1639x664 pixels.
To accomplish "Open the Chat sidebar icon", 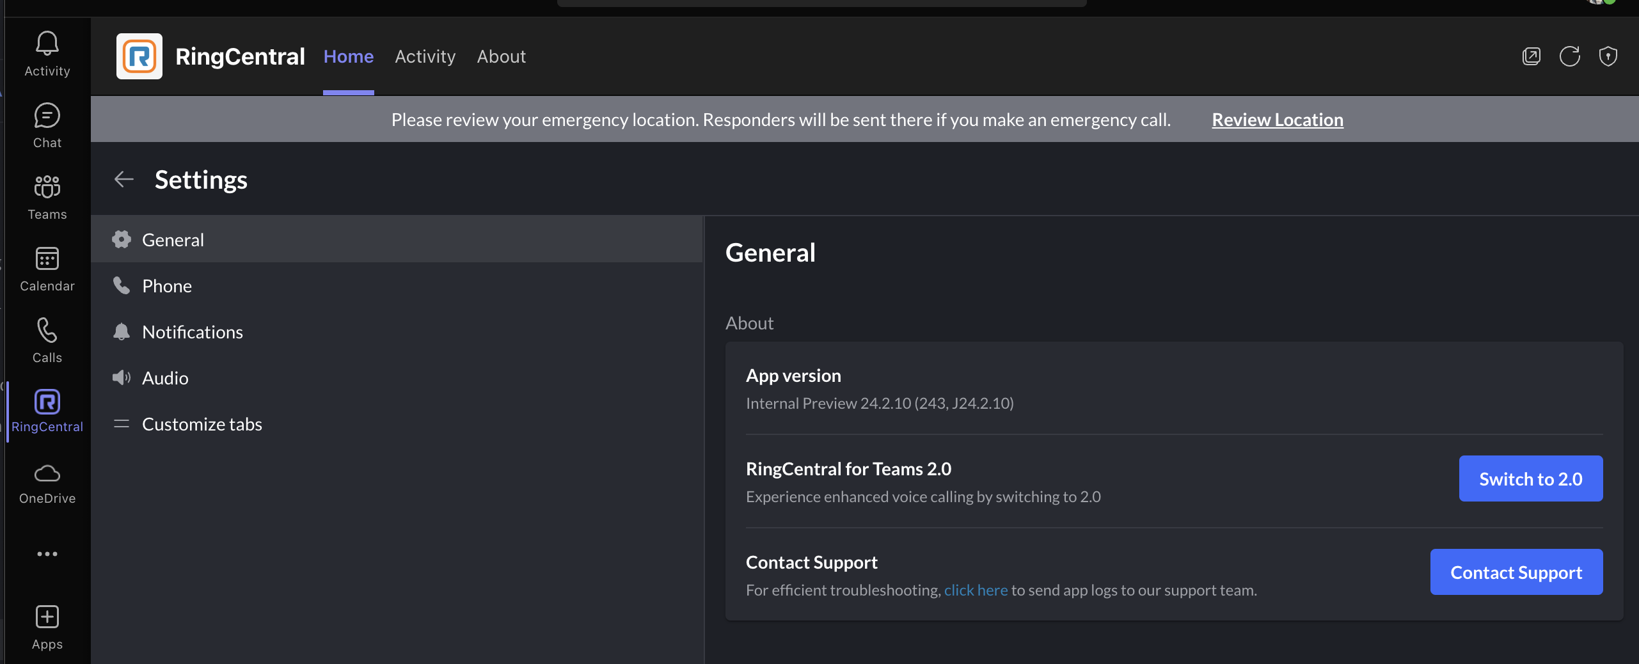I will click(x=47, y=125).
